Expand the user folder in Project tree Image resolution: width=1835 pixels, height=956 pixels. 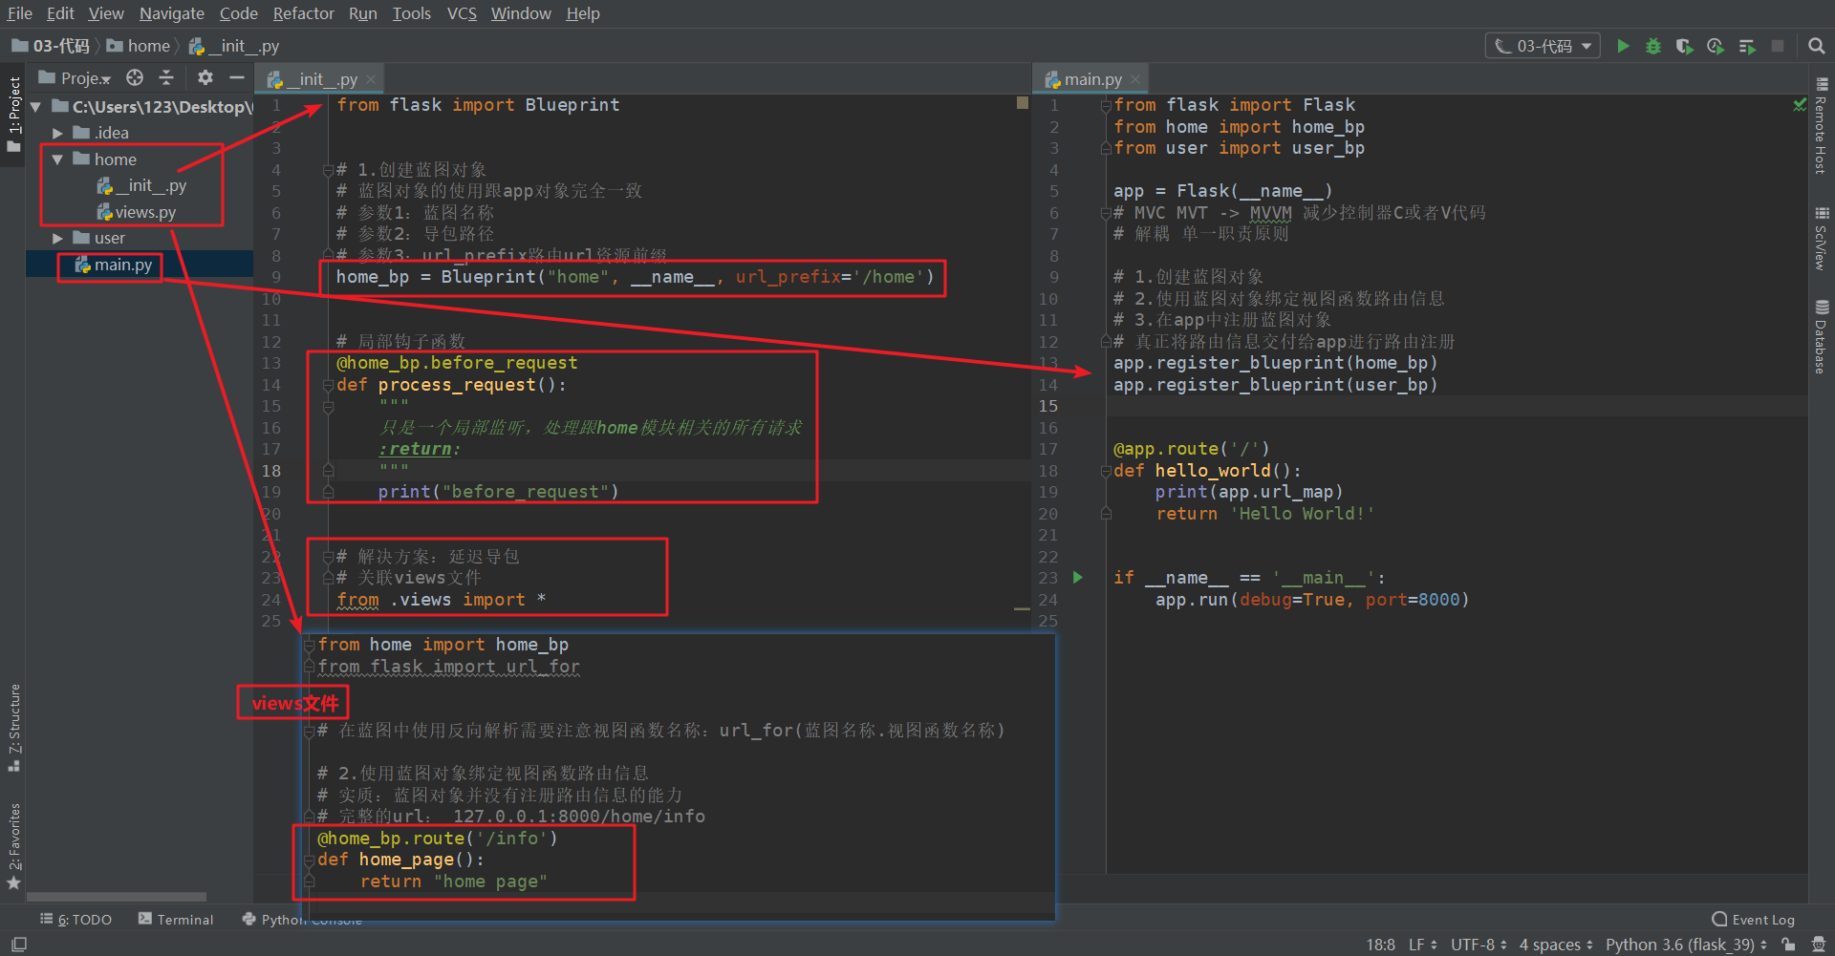[x=57, y=237]
